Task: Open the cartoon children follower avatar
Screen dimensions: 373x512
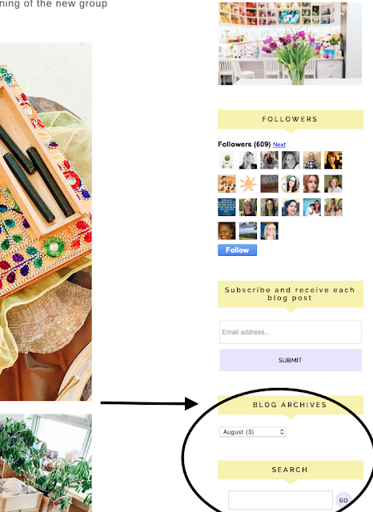Action: click(x=227, y=183)
